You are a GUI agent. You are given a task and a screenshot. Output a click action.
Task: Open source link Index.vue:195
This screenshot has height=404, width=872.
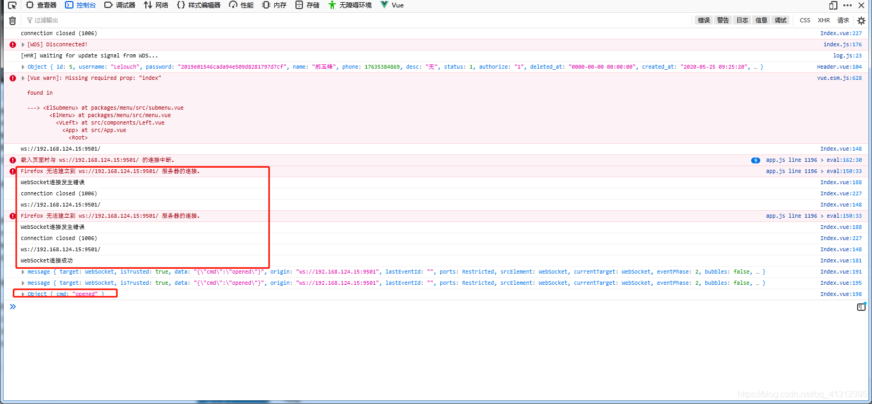tap(841, 283)
